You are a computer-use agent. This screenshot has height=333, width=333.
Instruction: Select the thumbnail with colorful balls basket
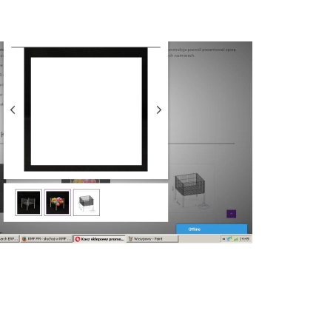58,203
